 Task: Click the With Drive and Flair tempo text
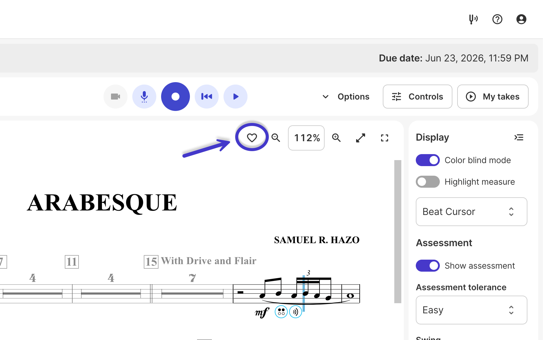pos(208,261)
